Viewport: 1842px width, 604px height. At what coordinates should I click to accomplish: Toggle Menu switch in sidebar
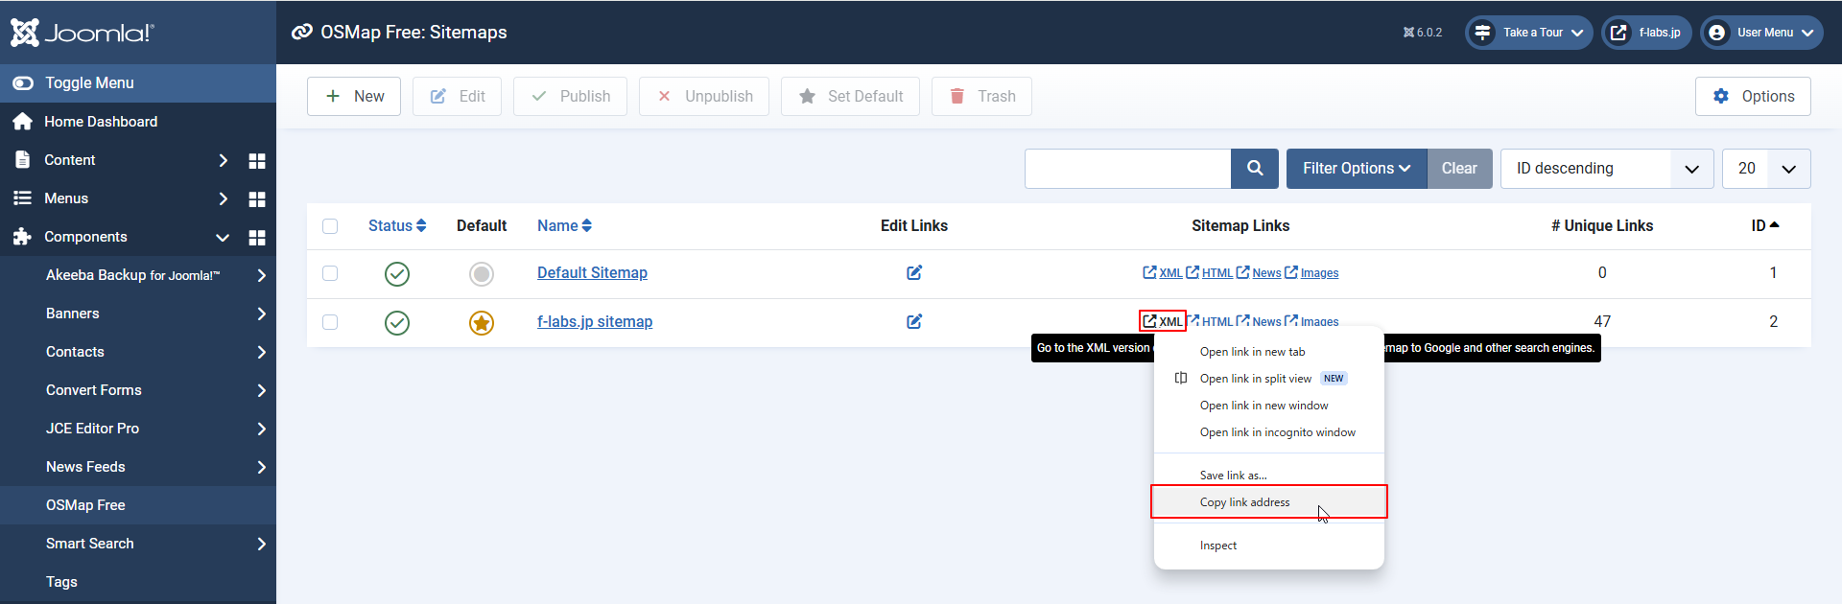click(23, 83)
